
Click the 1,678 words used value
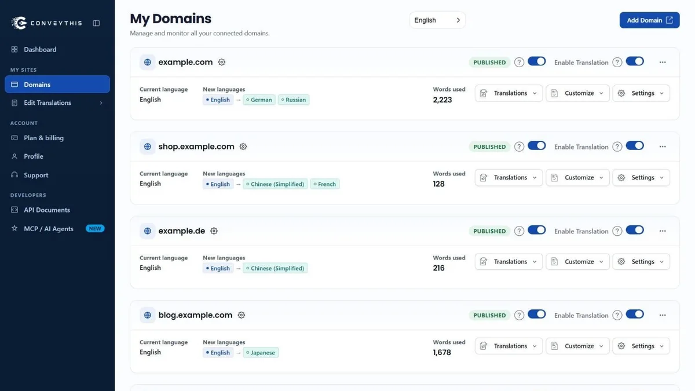point(442,352)
